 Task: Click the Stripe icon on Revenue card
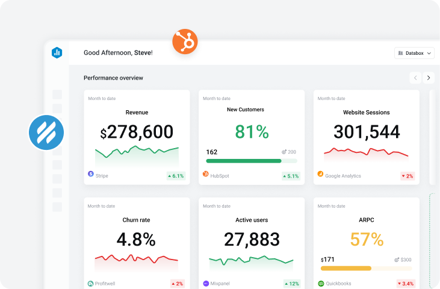(x=91, y=175)
